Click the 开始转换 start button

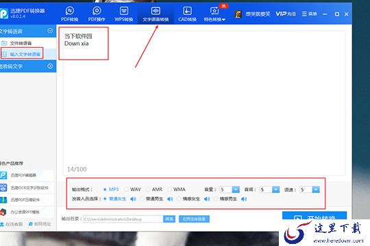[314, 216]
